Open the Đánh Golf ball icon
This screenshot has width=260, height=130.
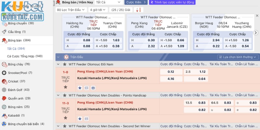tap(4, 90)
